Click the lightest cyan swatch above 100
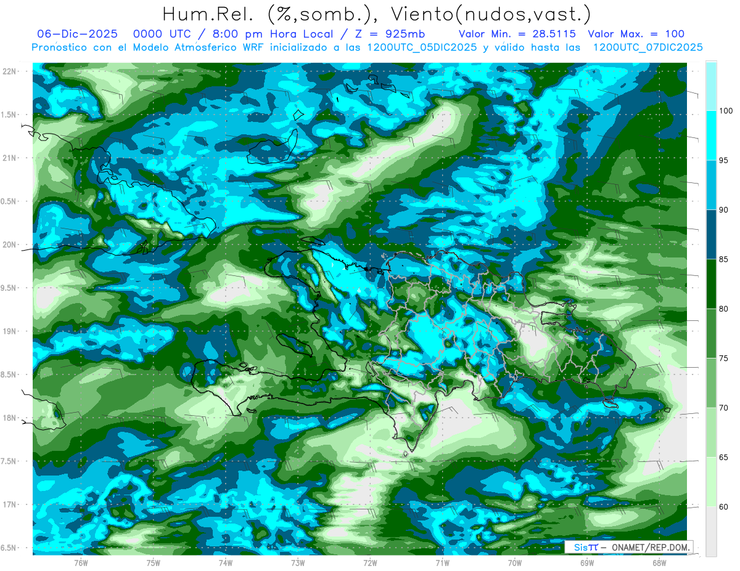 pyautogui.click(x=711, y=86)
